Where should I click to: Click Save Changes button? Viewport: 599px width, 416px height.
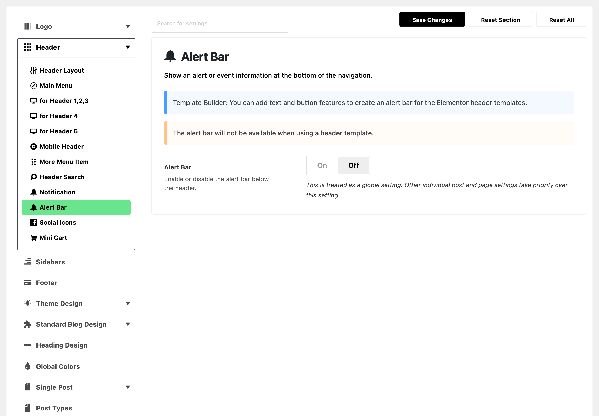point(432,20)
